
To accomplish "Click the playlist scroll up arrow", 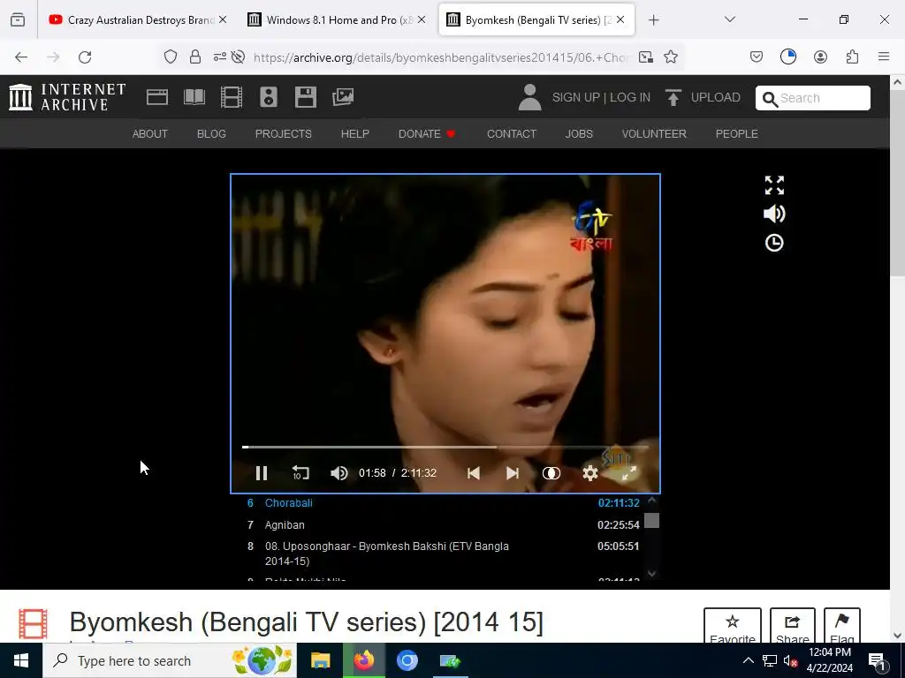I will 651,501.
